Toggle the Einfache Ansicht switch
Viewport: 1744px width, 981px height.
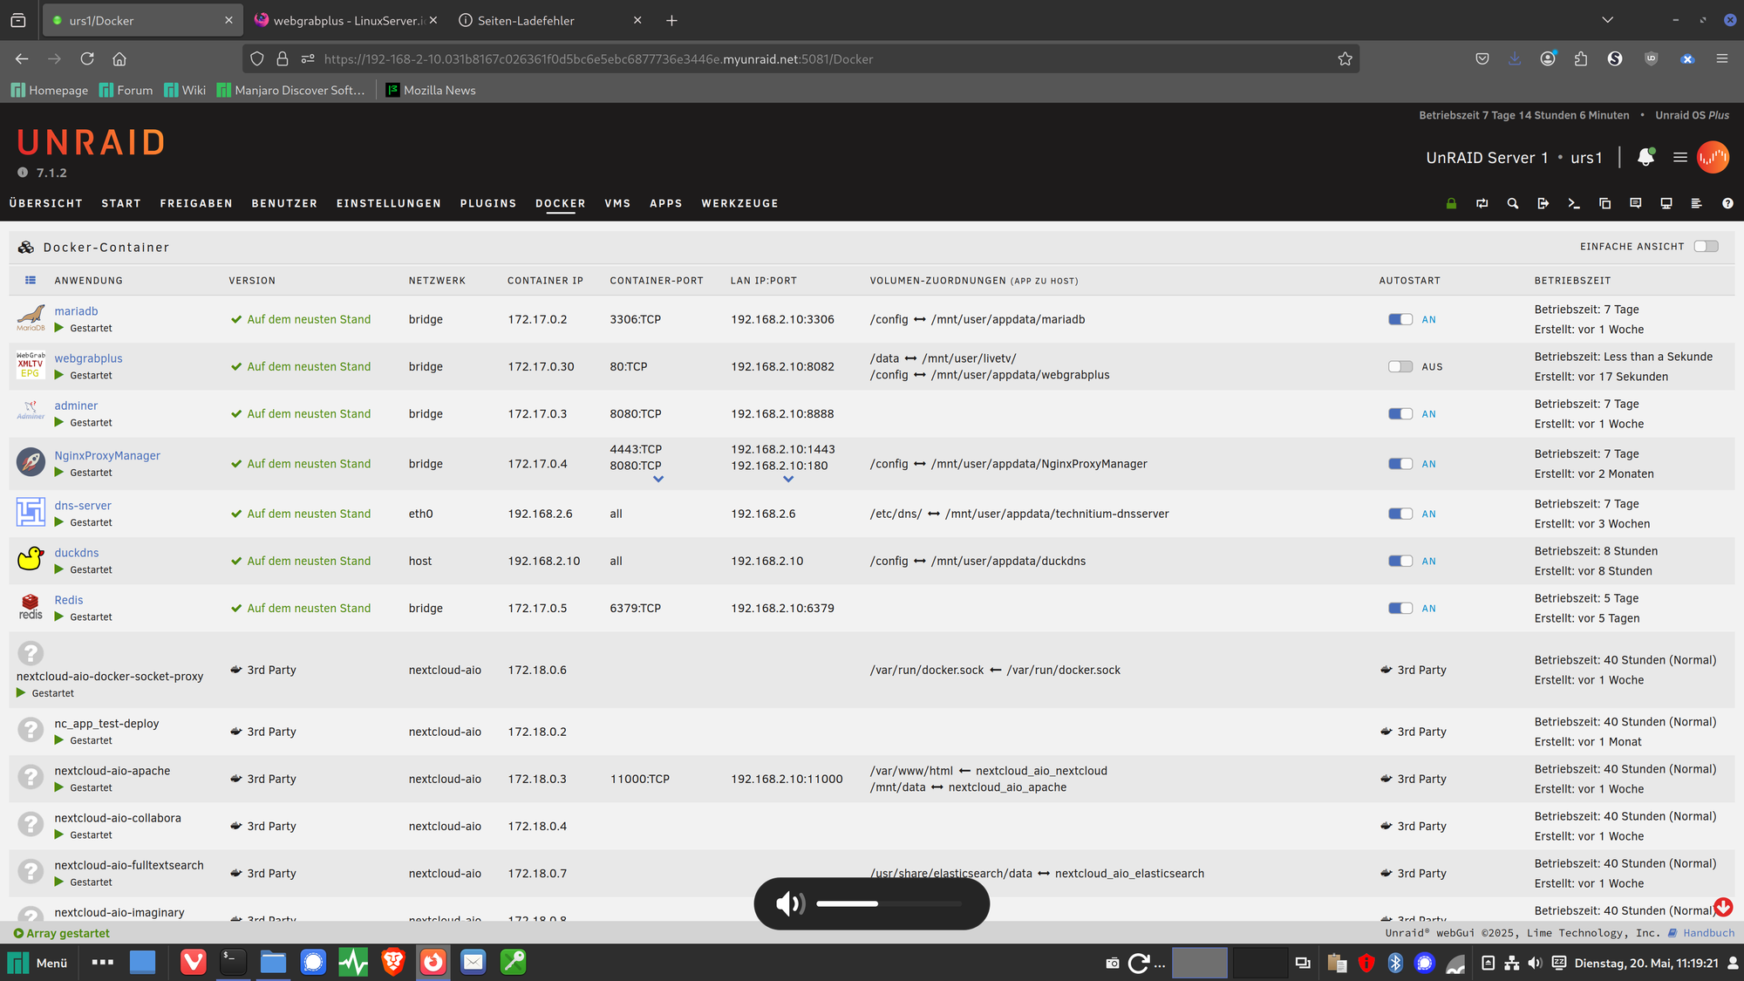pos(1706,247)
